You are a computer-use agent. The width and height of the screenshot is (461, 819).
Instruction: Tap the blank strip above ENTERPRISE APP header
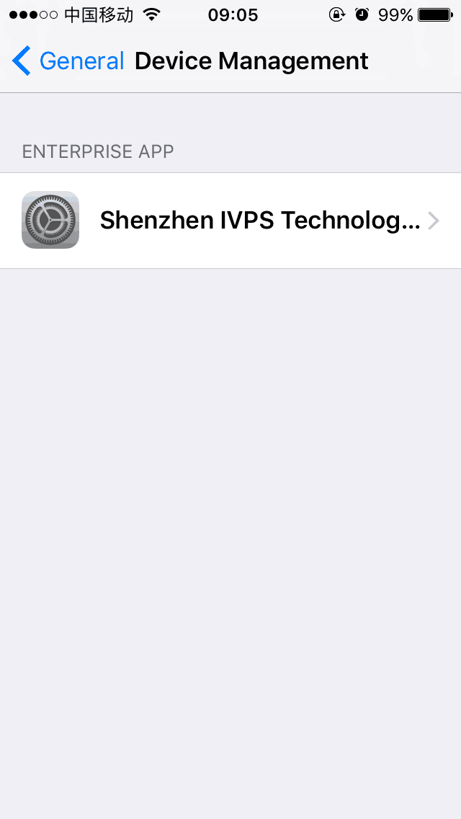tap(230, 116)
